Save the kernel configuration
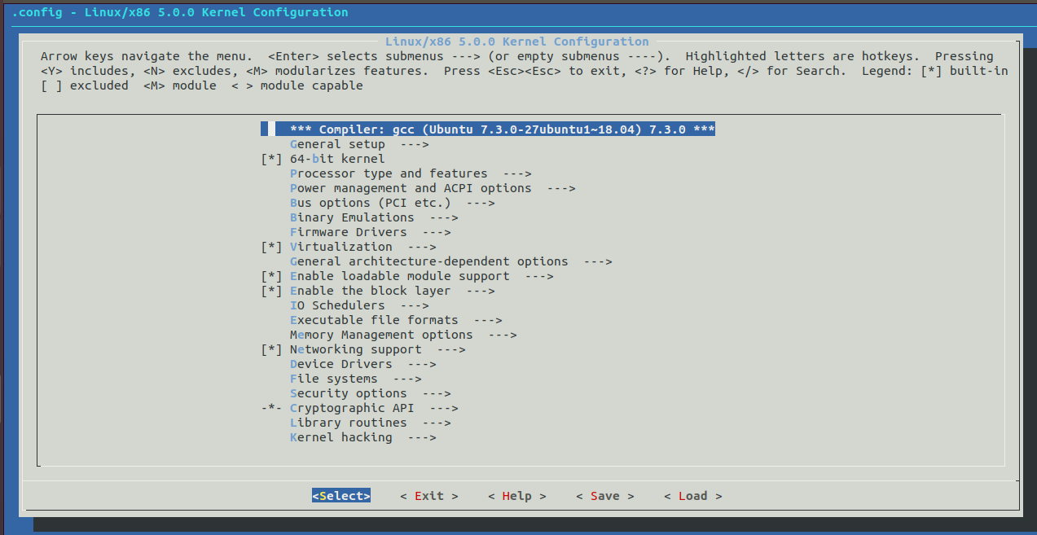 coord(604,495)
